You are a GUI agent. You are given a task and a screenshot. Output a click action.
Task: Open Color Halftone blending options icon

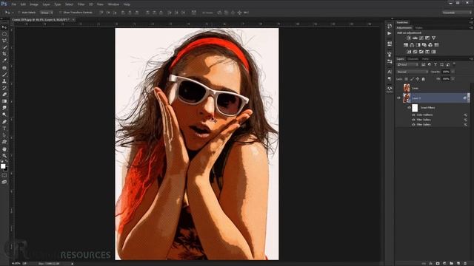pyautogui.click(x=466, y=115)
